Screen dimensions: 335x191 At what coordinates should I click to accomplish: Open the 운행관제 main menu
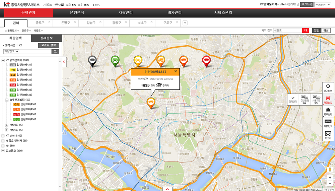click(x=28, y=13)
